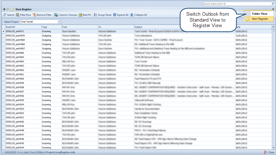Sort by Subject column header
Screen dimensions: 276x155
point(184,27)
